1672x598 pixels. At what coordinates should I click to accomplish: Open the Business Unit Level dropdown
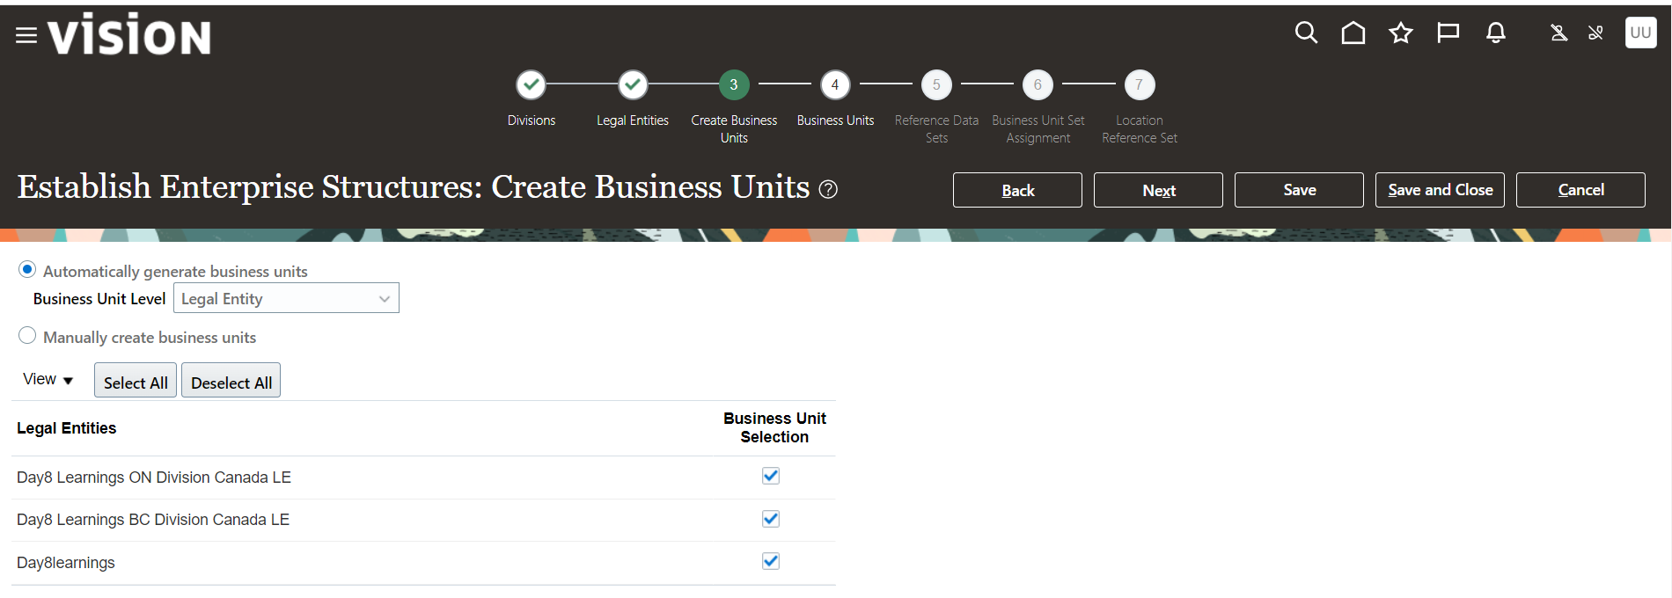[x=286, y=298]
